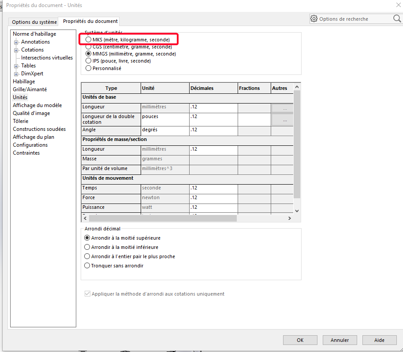Select the Personnalisé unit system

(89, 68)
